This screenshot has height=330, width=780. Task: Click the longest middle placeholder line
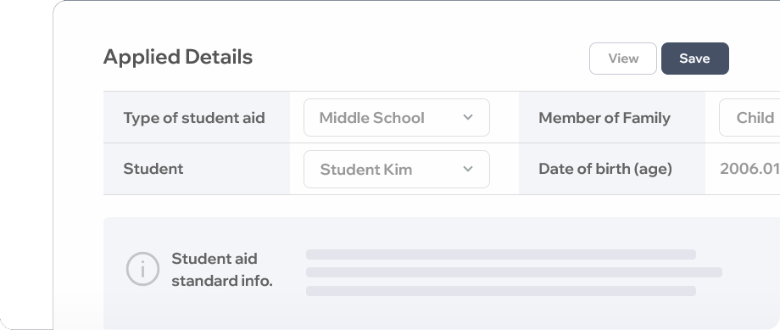pyautogui.click(x=514, y=272)
